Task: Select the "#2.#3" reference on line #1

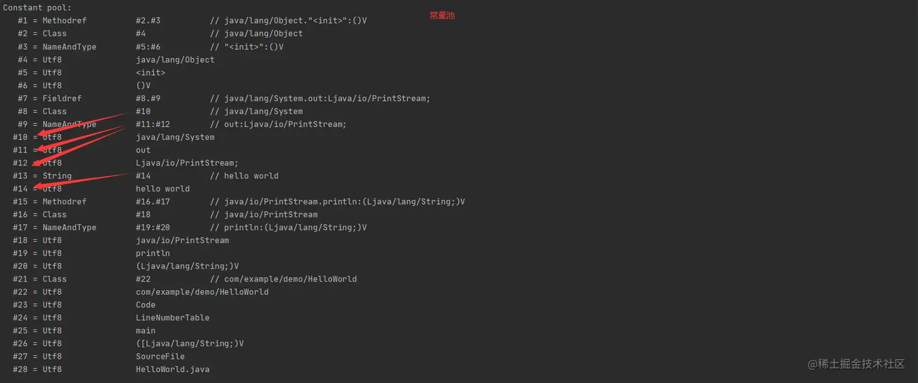Action: [148, 21]
